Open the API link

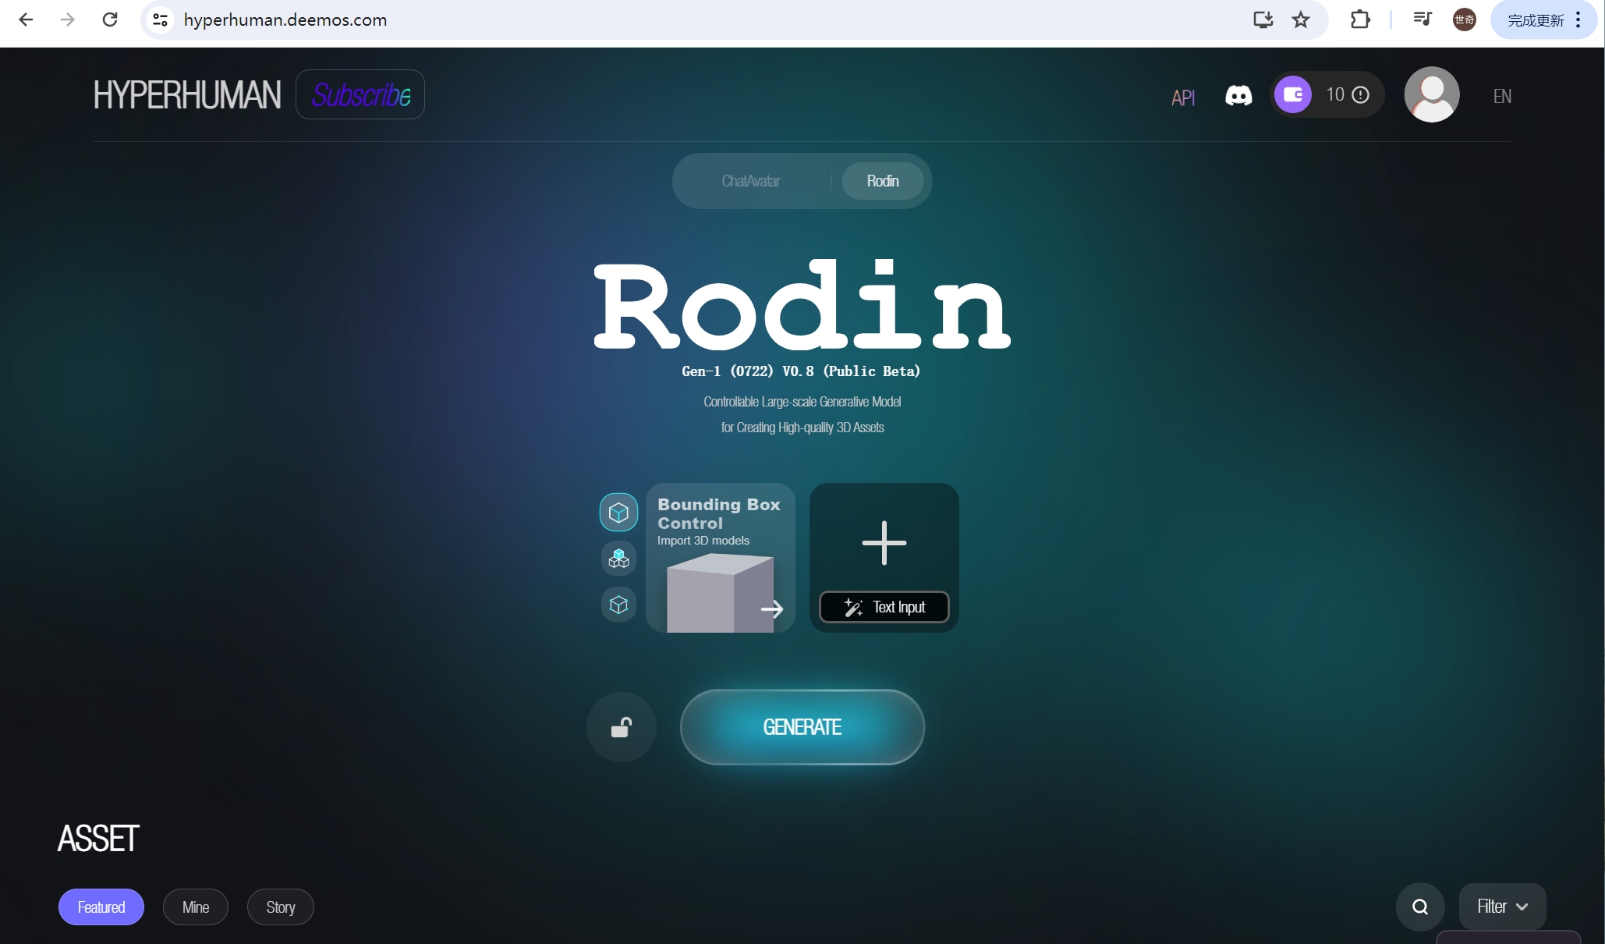click(x=1183, y=98)
